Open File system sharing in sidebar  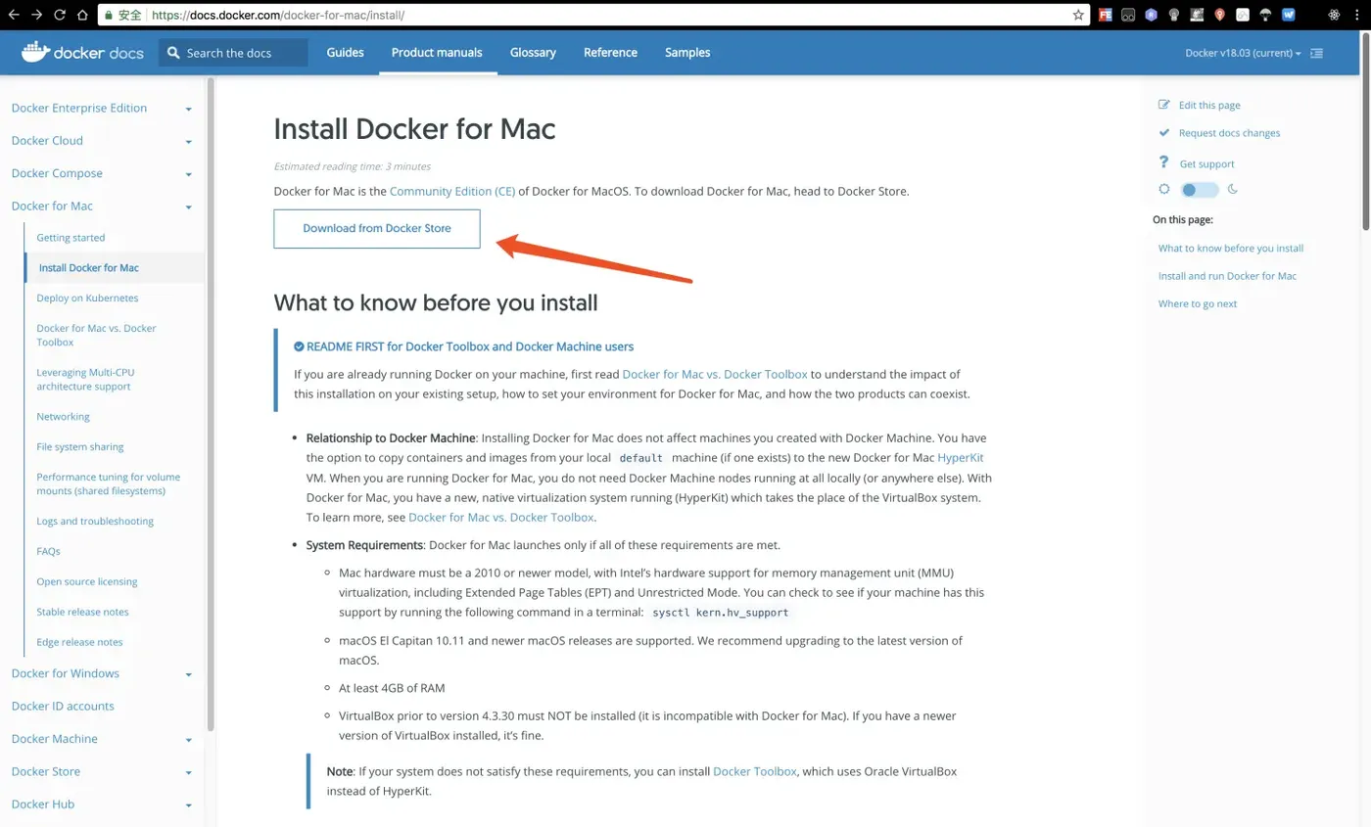(x=80, y=446)
